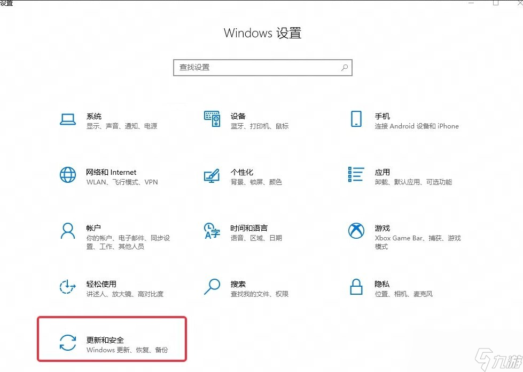Click the 网络和 Internet globe icon
The image size is (523, 372).
68,175
